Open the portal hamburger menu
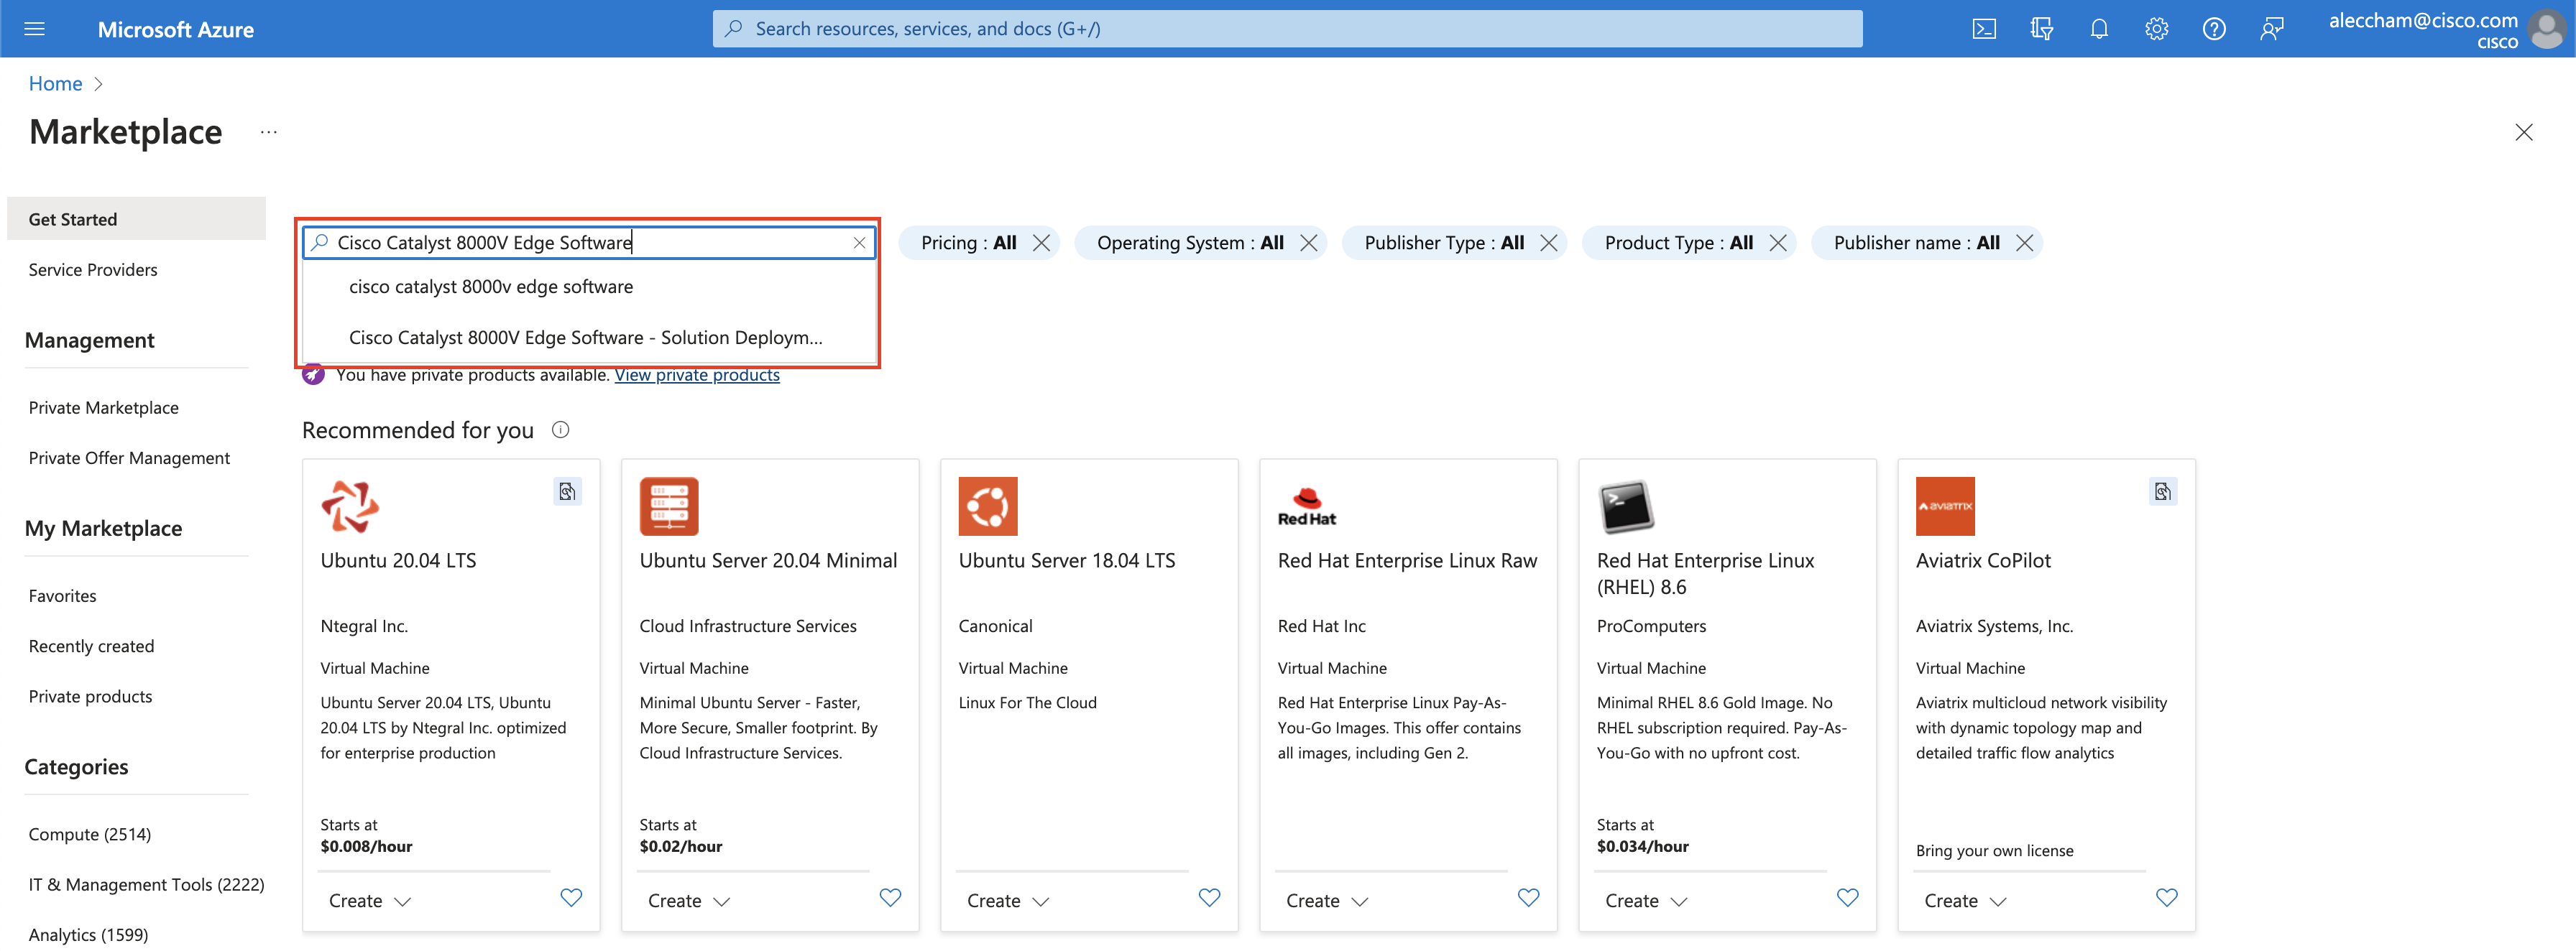This screenshot has width=2576, height=951. (34, 29)
